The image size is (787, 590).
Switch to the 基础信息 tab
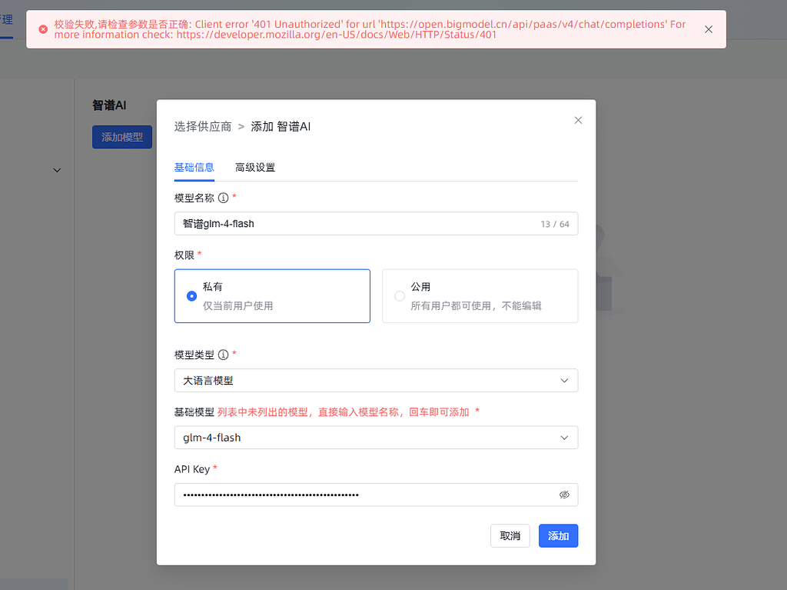pyautogui.click(x=194, y=168)
